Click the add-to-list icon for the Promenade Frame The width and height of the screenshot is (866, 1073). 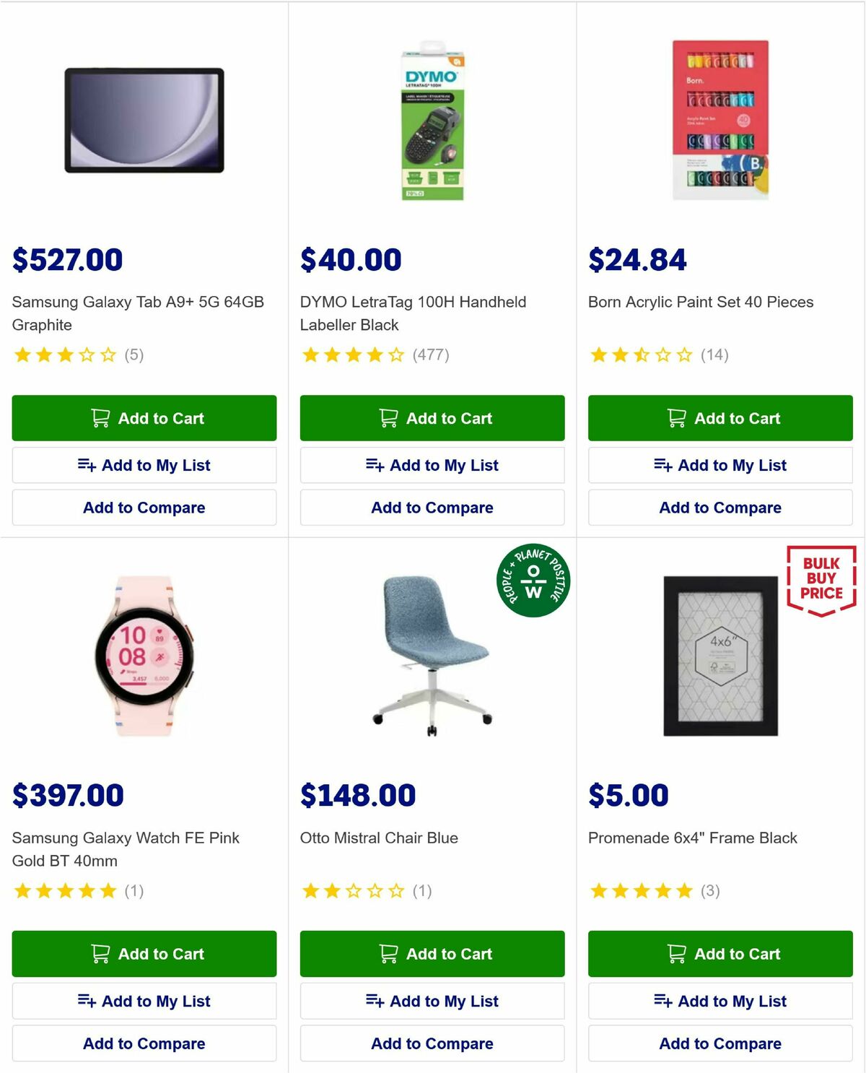pos(662,1001)
